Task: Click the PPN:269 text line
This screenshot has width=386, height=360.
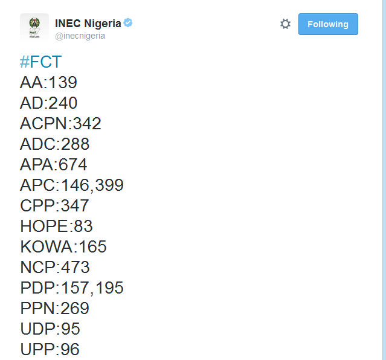Action: (54, 309)
